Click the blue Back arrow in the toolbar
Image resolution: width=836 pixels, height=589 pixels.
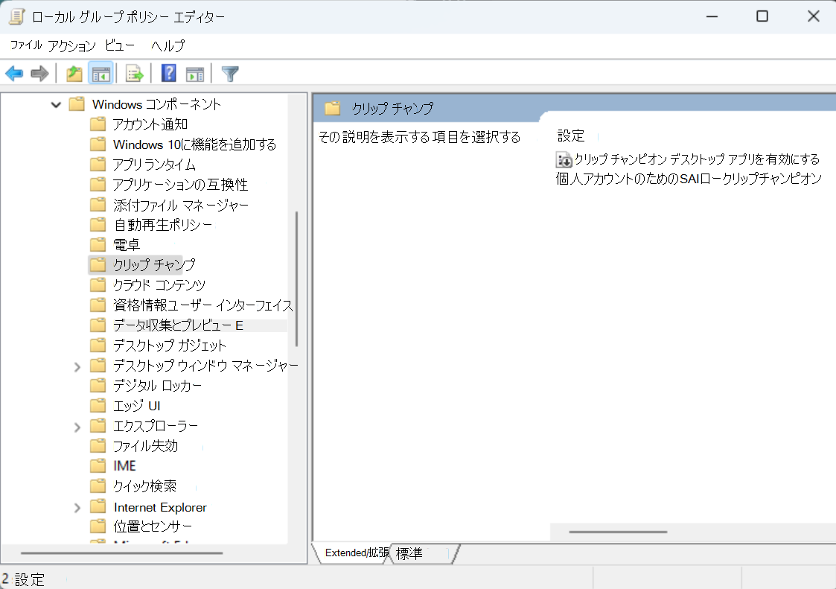click(x=14, y=74)
